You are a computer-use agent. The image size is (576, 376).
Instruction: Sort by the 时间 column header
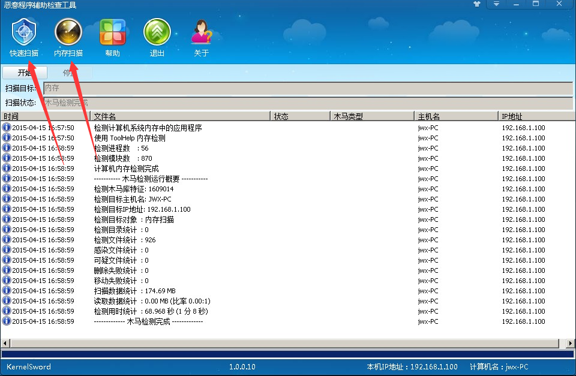coord(46,116)
